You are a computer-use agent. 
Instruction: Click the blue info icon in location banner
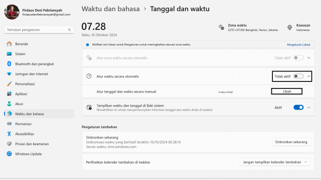(x=87, y=44)
